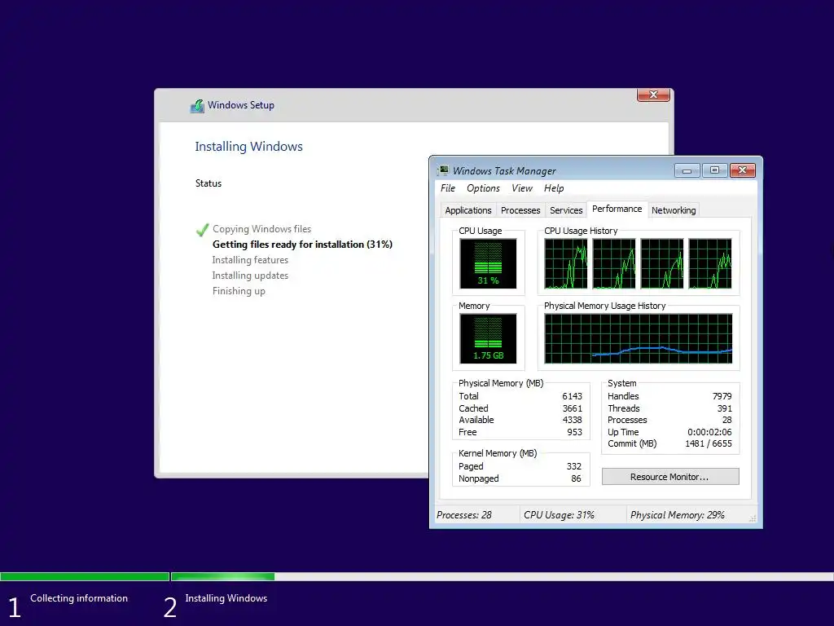Click the 'Finishing up' status line
This screenshot has width=834, height=626.
tap(239, 291)
